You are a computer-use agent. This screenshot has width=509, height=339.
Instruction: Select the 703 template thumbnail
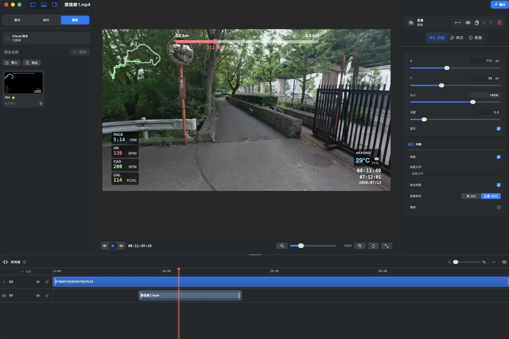[23, 83]
